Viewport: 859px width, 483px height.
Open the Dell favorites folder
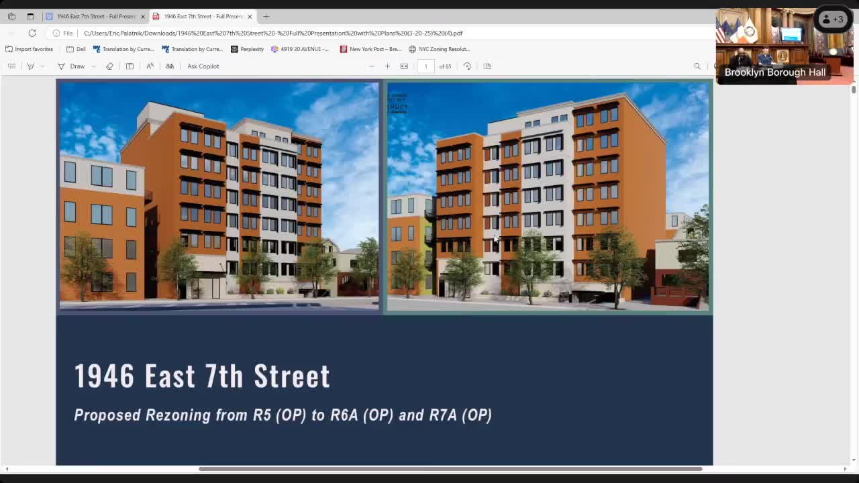click(76, 49)
